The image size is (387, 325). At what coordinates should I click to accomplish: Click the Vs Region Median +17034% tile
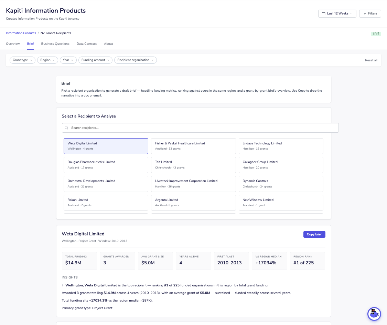pos(269,261)
